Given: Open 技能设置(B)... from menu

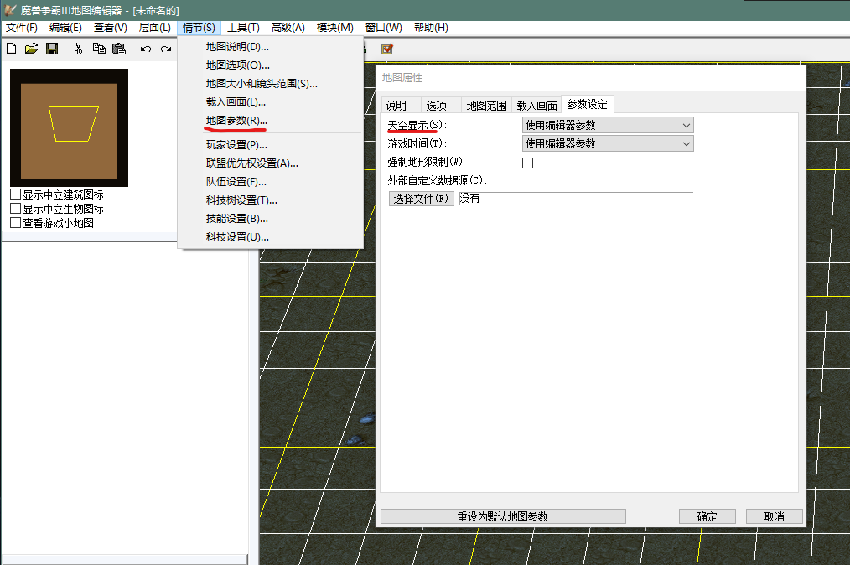Looking at the screenshot, I should pos(271,219).
